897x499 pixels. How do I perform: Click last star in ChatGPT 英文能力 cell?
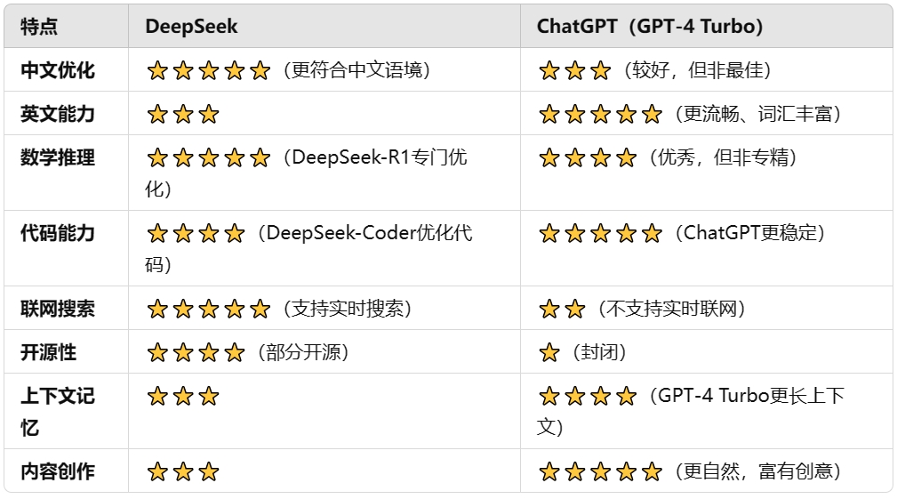click(652, 115)
